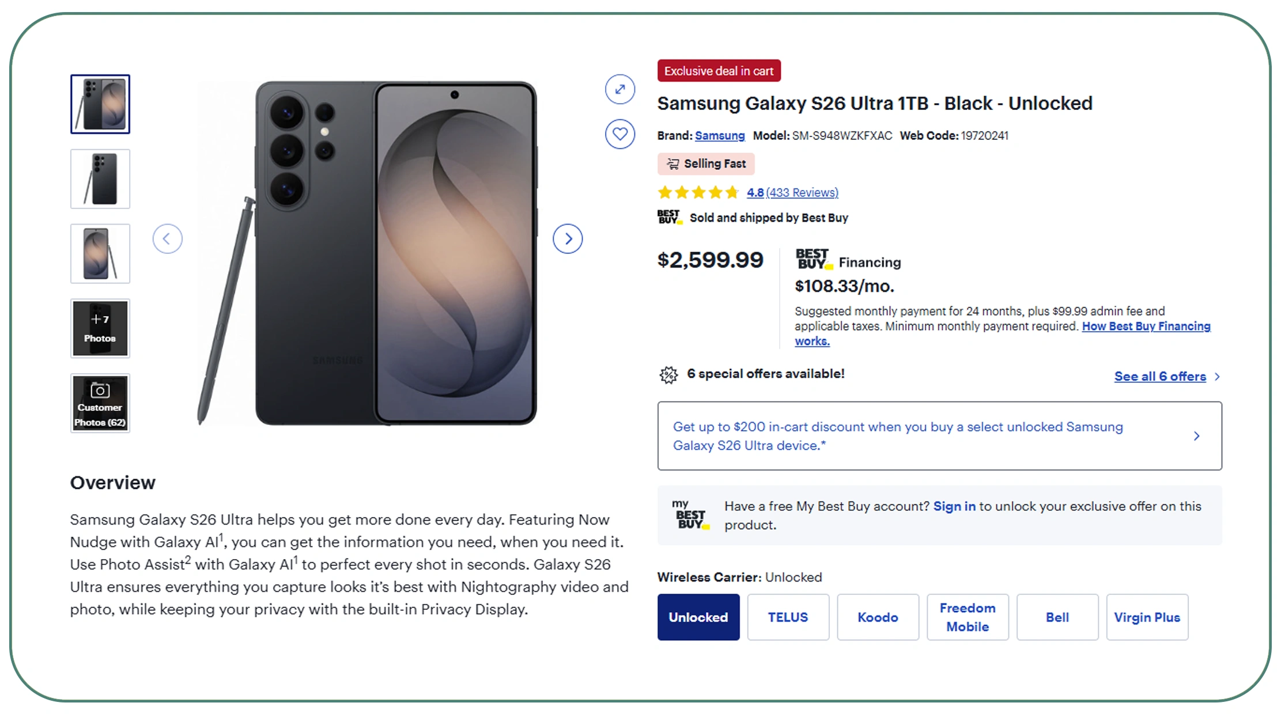Advance to next product image arrow
Image resolution: width=1281 pixels, height=714 pixels.
point(568,239)
